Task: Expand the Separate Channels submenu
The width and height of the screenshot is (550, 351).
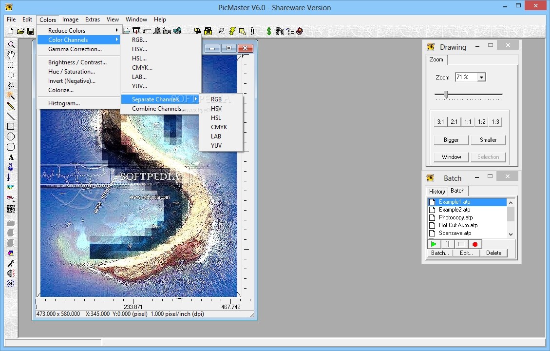Action: [x=160, y=99]
